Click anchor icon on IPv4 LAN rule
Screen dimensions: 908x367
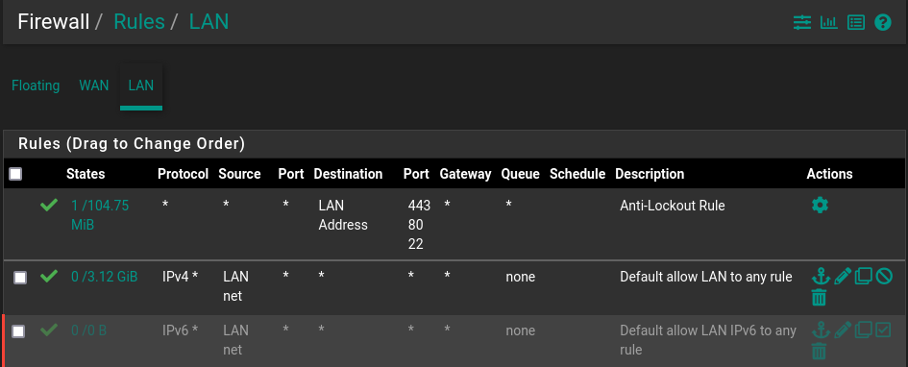click(x=820, y=276)
